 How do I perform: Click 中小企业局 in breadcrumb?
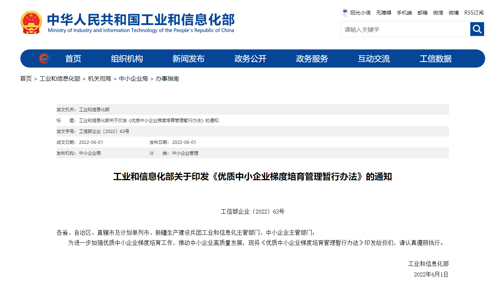click(133, 78)
